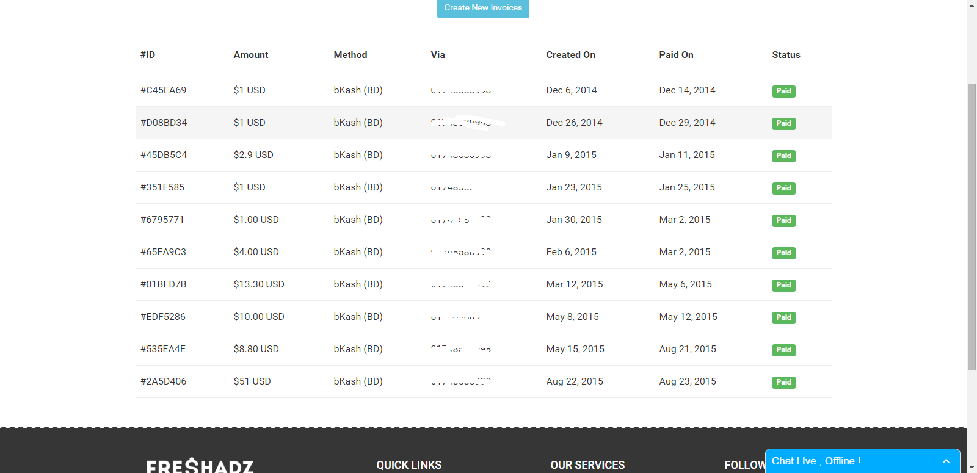This screenshot has height=473, width=977.
Task: Click the vertical page scrollbar thumb
Action: click(x=972, y=227)
